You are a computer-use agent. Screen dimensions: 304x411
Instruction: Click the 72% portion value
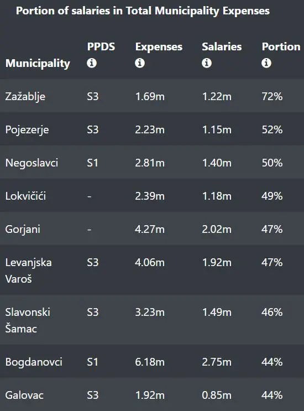pyautogui.click(x=272, y=96)
